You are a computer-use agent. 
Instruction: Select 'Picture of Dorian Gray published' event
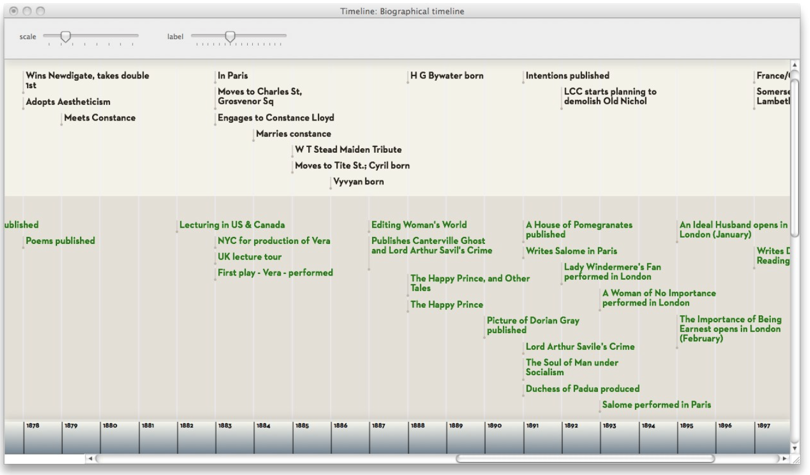click(533, 325)
